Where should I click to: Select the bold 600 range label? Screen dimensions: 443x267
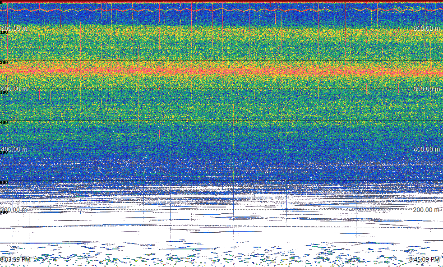click(4, 183)
